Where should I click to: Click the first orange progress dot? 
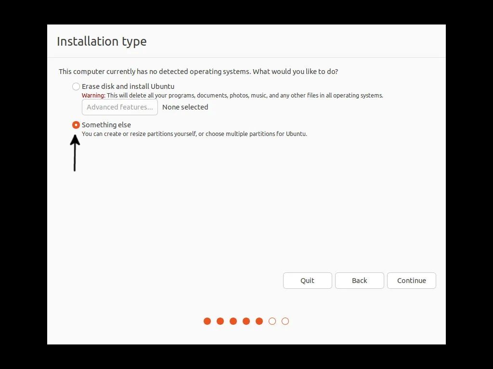[207, 321]
